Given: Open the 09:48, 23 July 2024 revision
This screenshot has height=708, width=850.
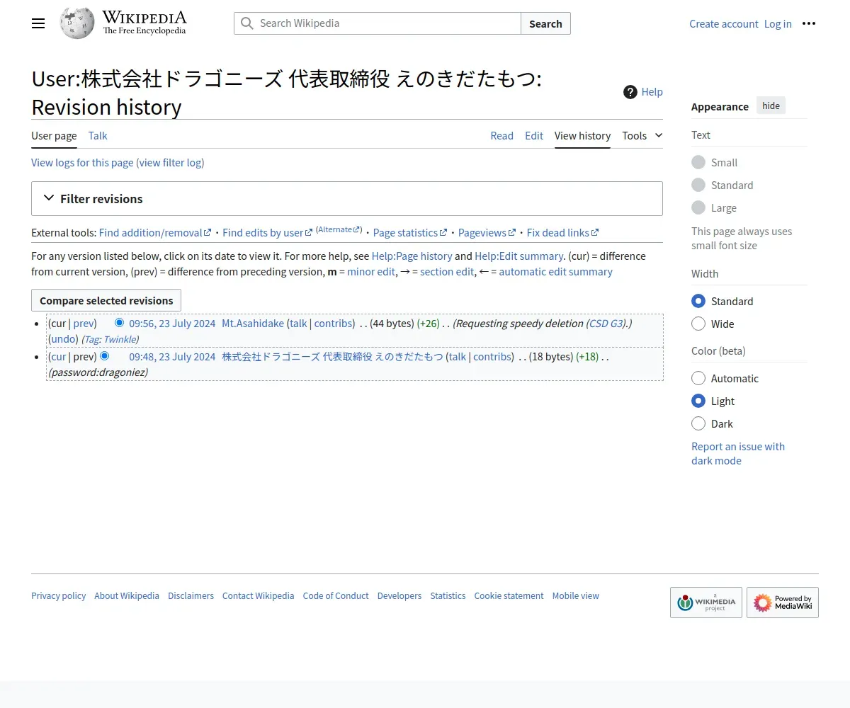Looking at the screenshot, I should (x=172, y=356).
